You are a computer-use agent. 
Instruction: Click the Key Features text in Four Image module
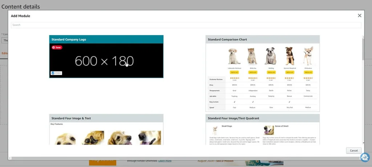57,124
